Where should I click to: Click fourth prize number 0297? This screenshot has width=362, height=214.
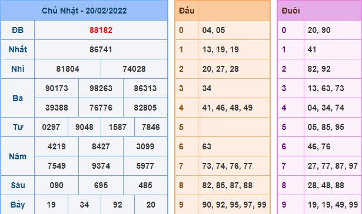pos(51,127)
